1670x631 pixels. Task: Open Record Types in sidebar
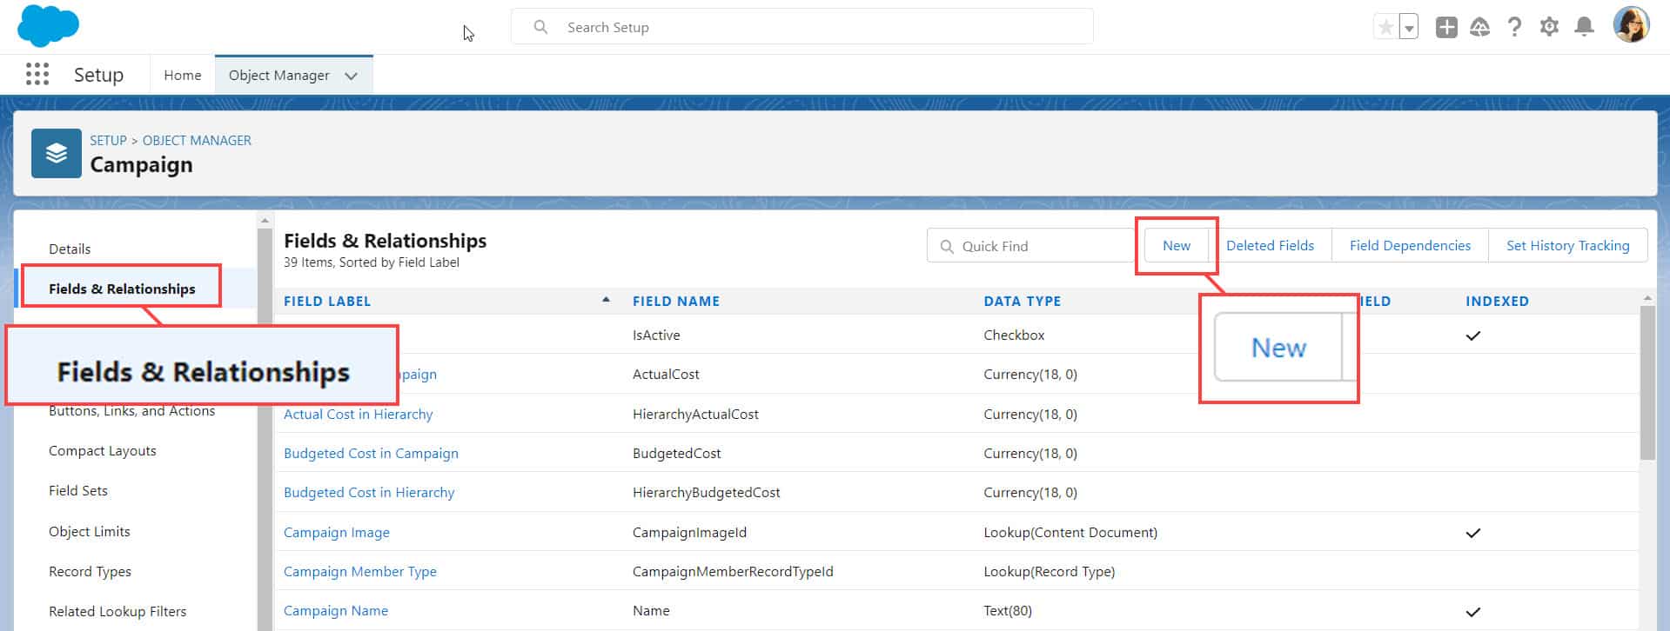91,572
